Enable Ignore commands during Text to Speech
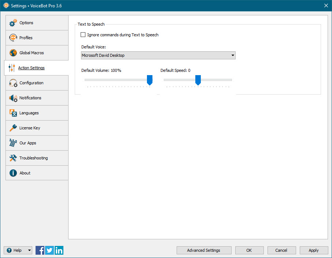The image size is (332, 258). tap(83, 35)
